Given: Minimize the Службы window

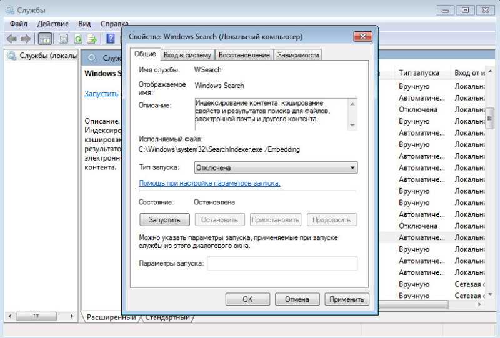Looking at the screenshot, I should [445, 10].
